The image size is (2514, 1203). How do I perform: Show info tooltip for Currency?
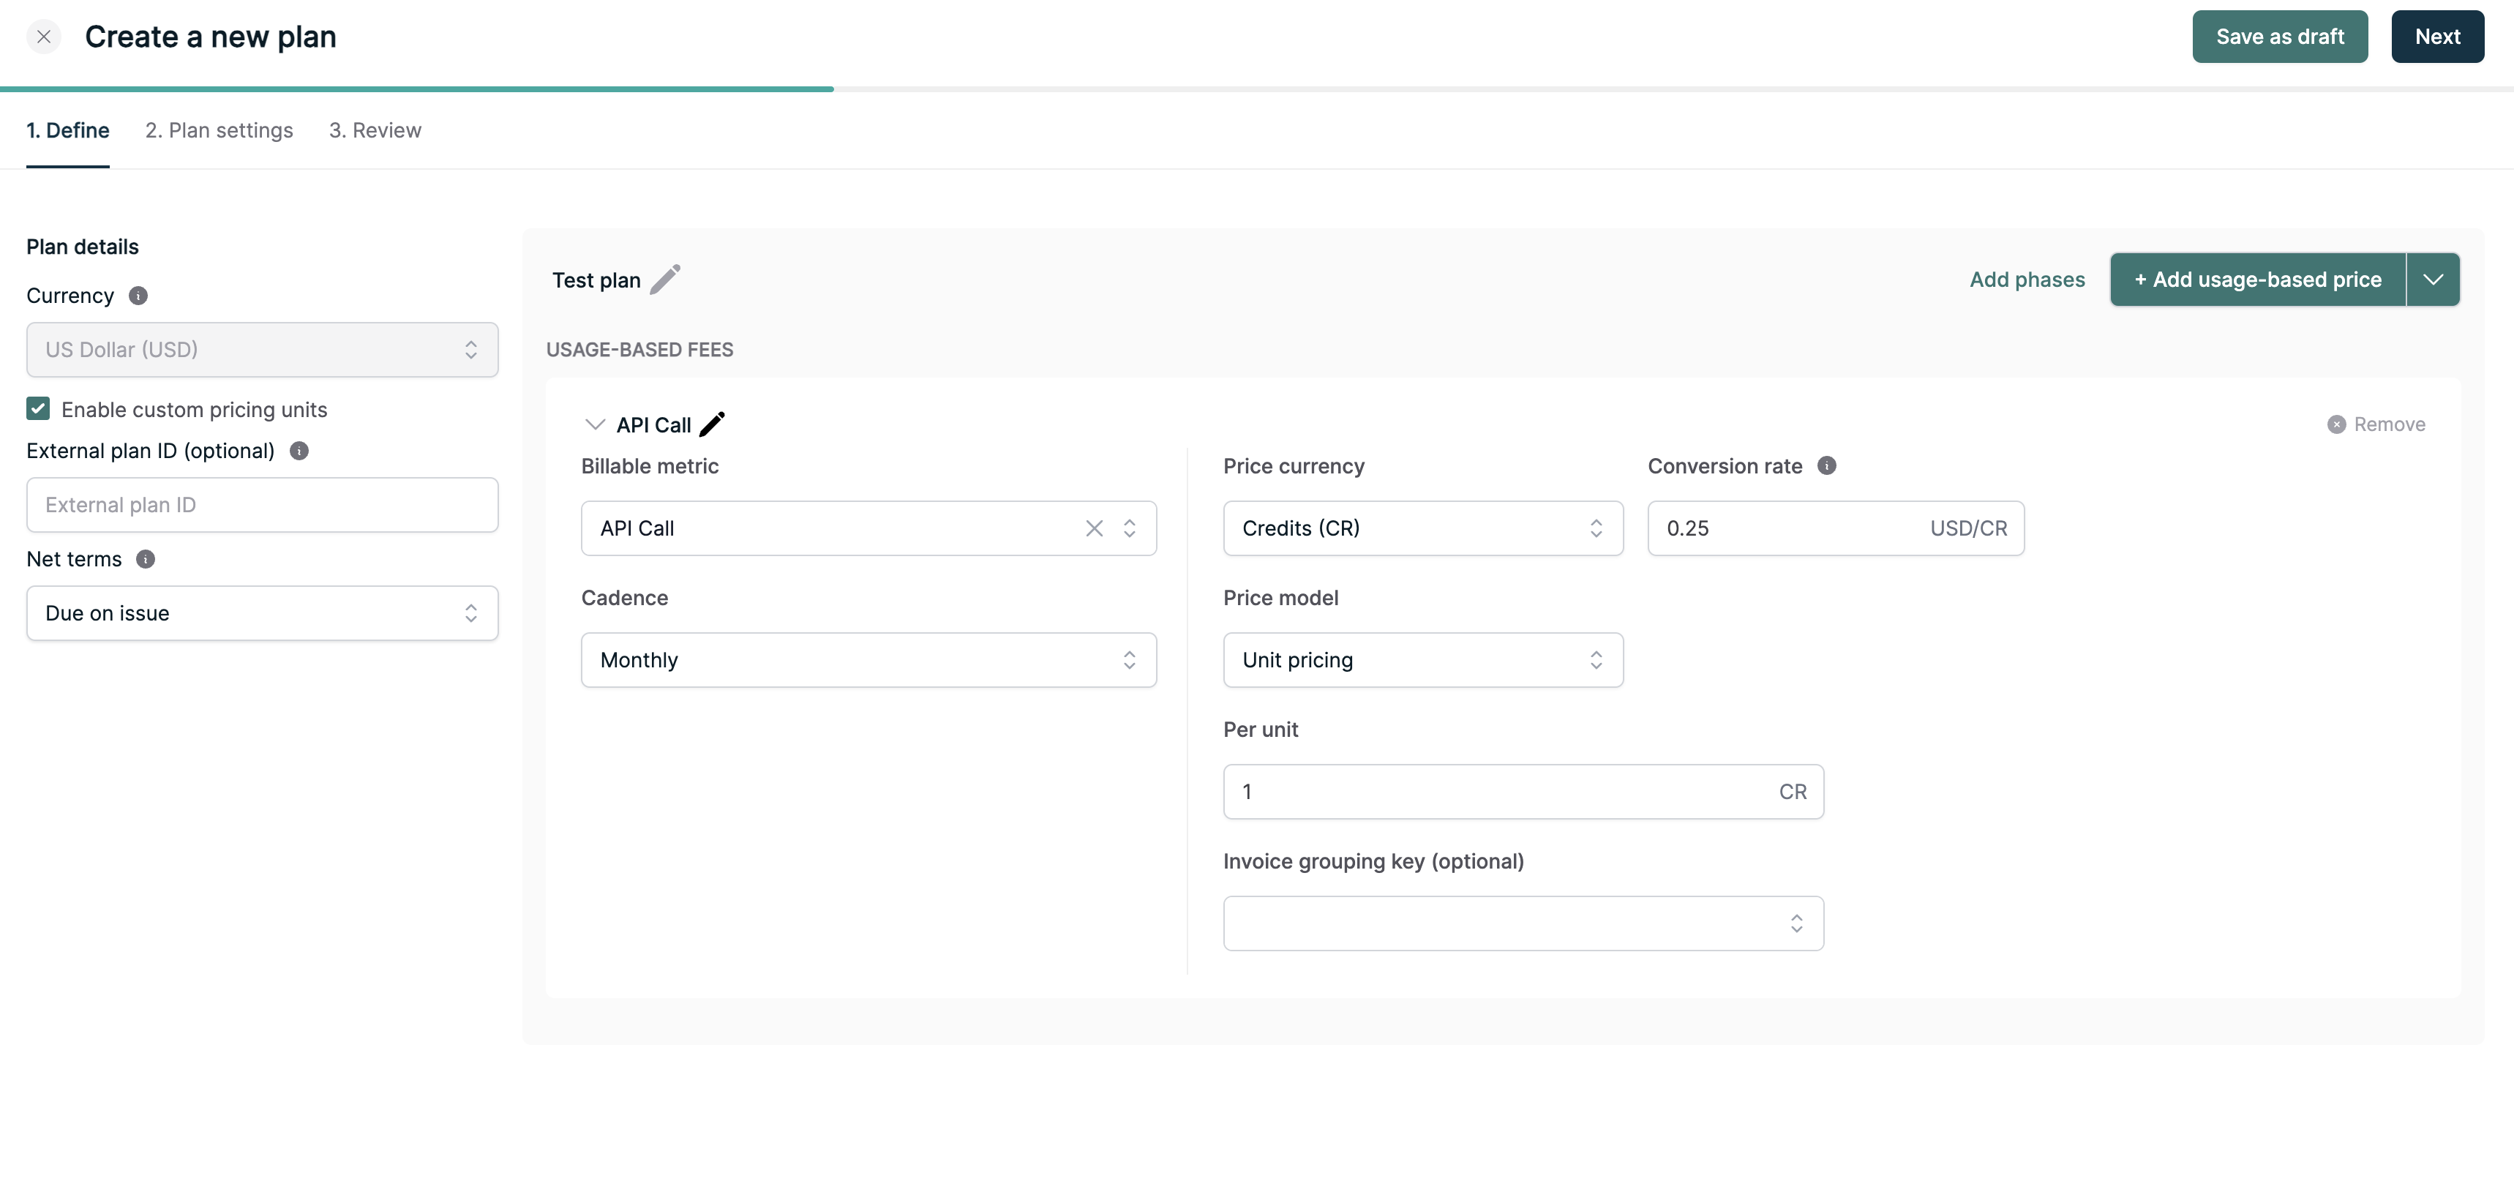point(138,296)
